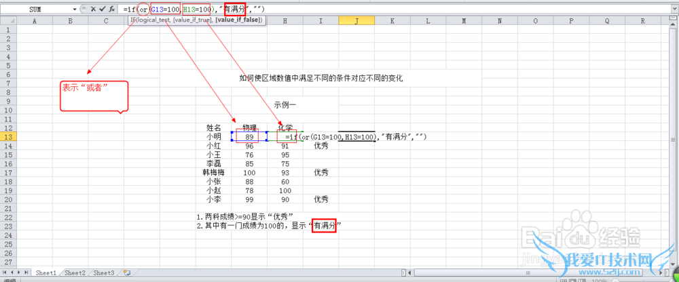This screenshot has width=679, height=282.
Task: Jump to first sheet with the tab navigation arrow
Action: tap(5, 273)
